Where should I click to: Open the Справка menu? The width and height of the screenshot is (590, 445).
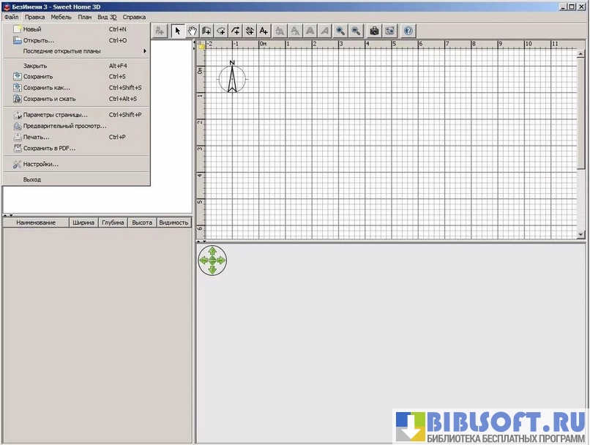tap(134, 16)
